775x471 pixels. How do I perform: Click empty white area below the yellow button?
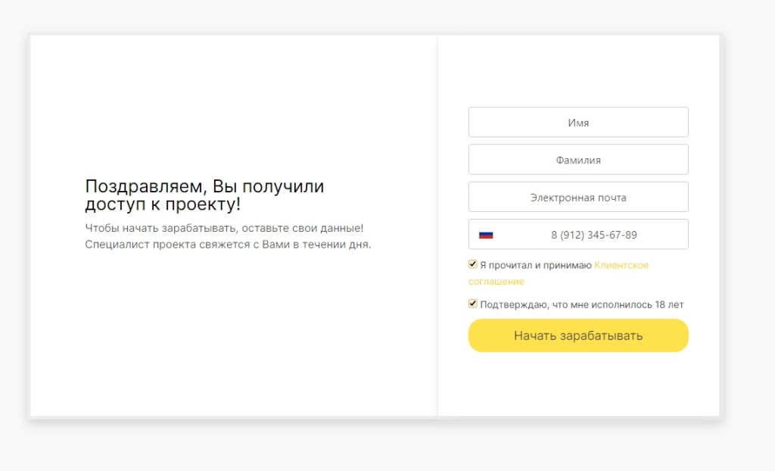578,385
